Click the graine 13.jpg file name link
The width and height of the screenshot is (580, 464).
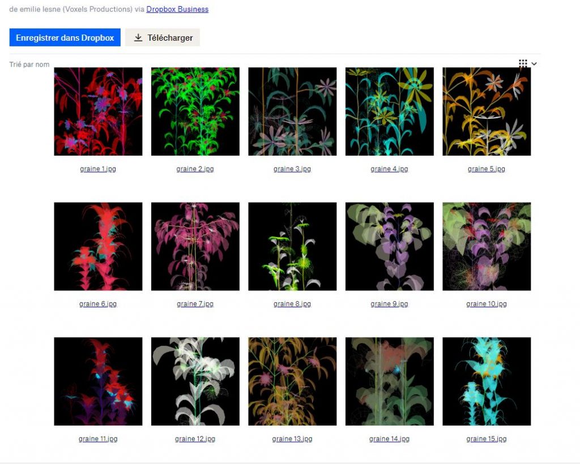point(292,439)
